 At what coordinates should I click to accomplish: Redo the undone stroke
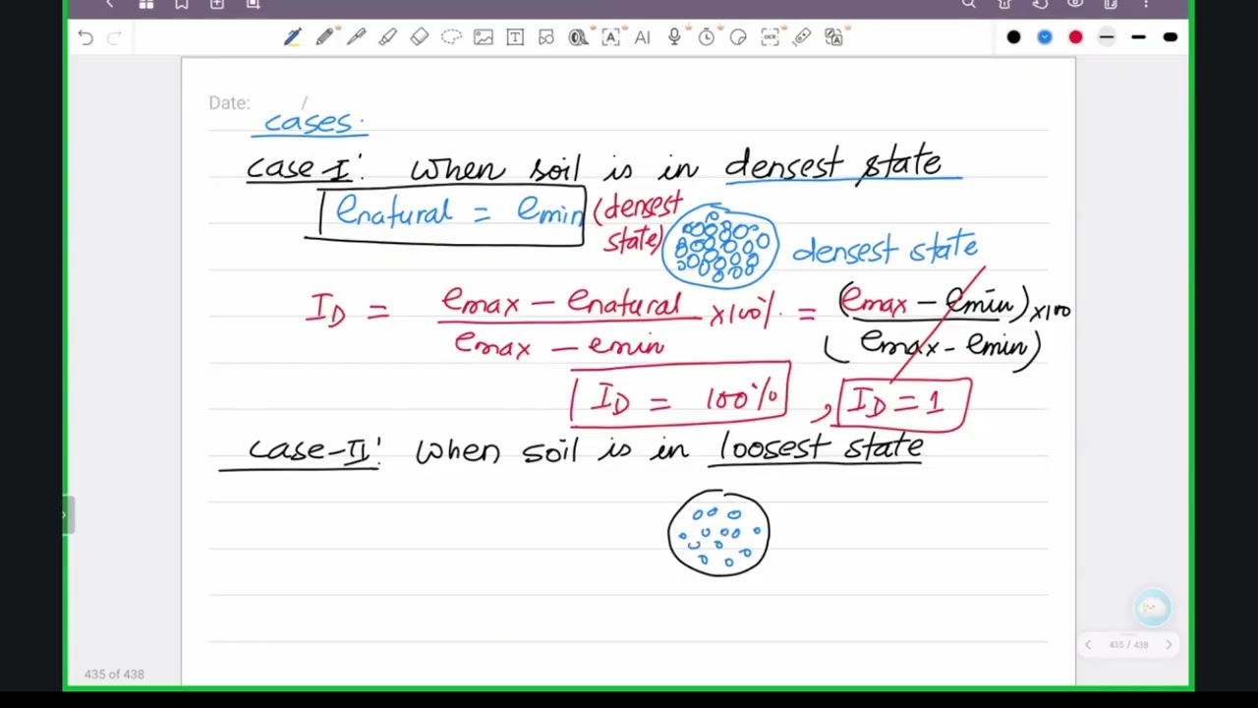[x=114, y=37]
